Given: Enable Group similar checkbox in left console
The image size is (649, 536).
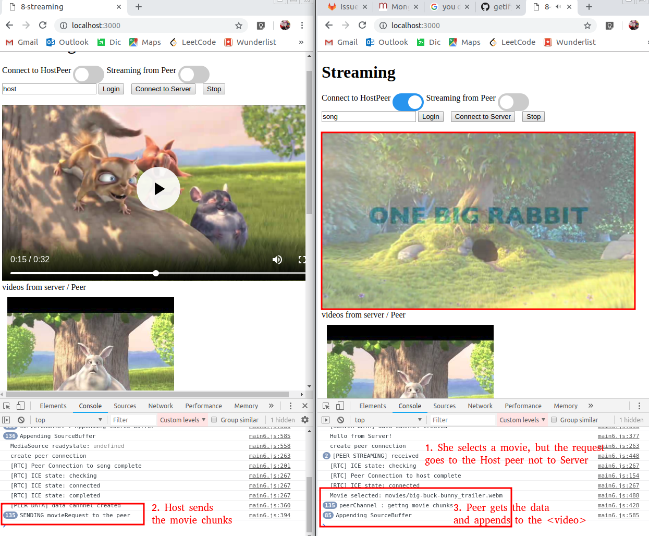Looking at the screenshot, I should click(x=214, y=420).
